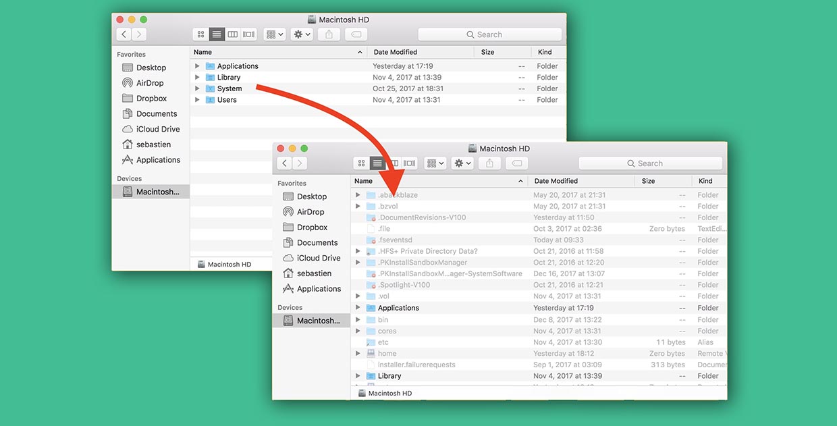837x426 pixels.
Task: Expand the .PKInstallSandboxManager folder
Action: pos(358,263)
